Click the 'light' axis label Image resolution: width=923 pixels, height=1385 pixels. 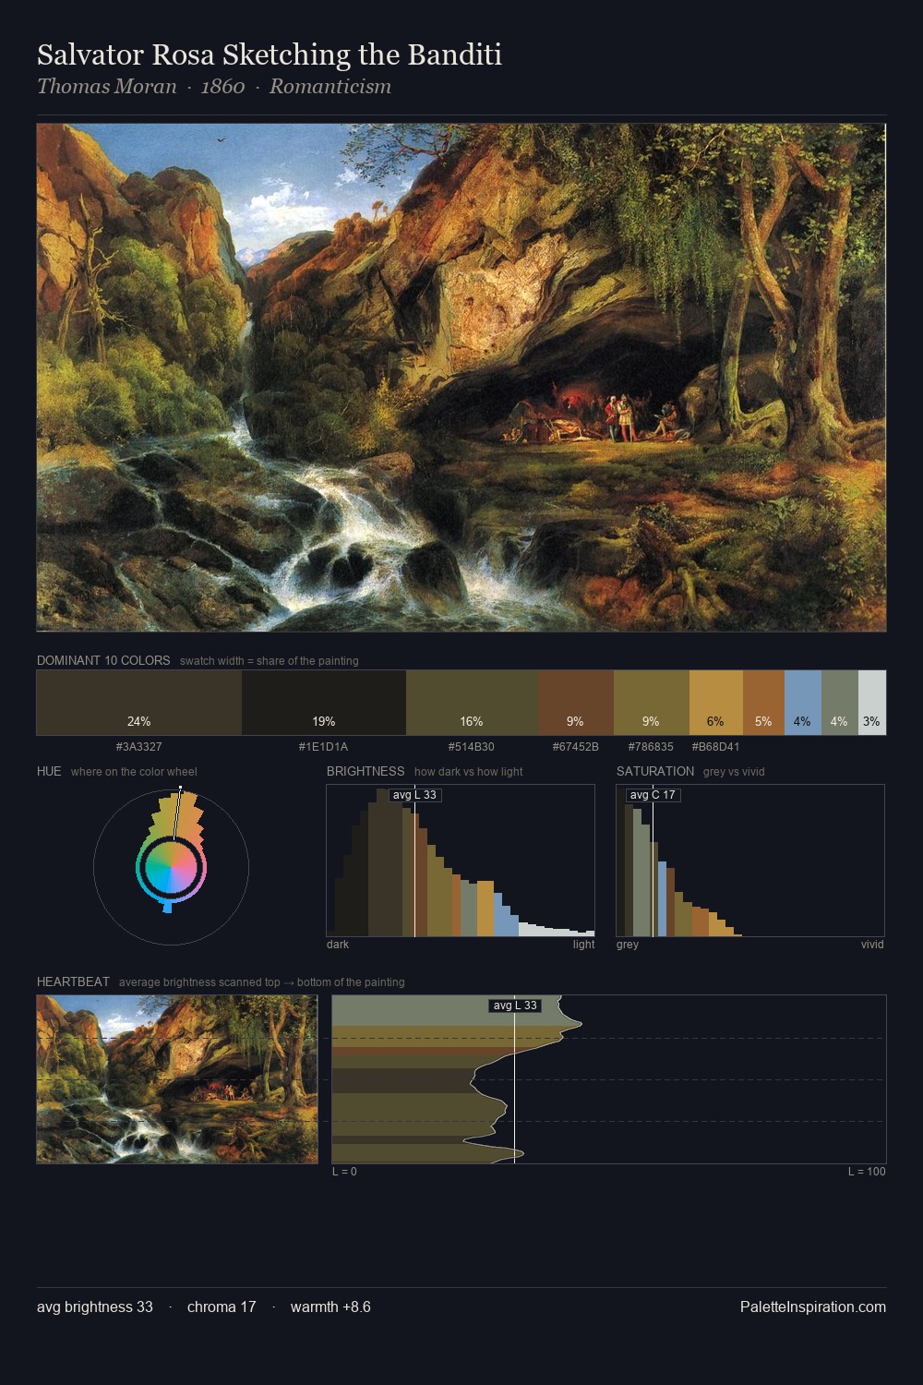coord(584,945)
